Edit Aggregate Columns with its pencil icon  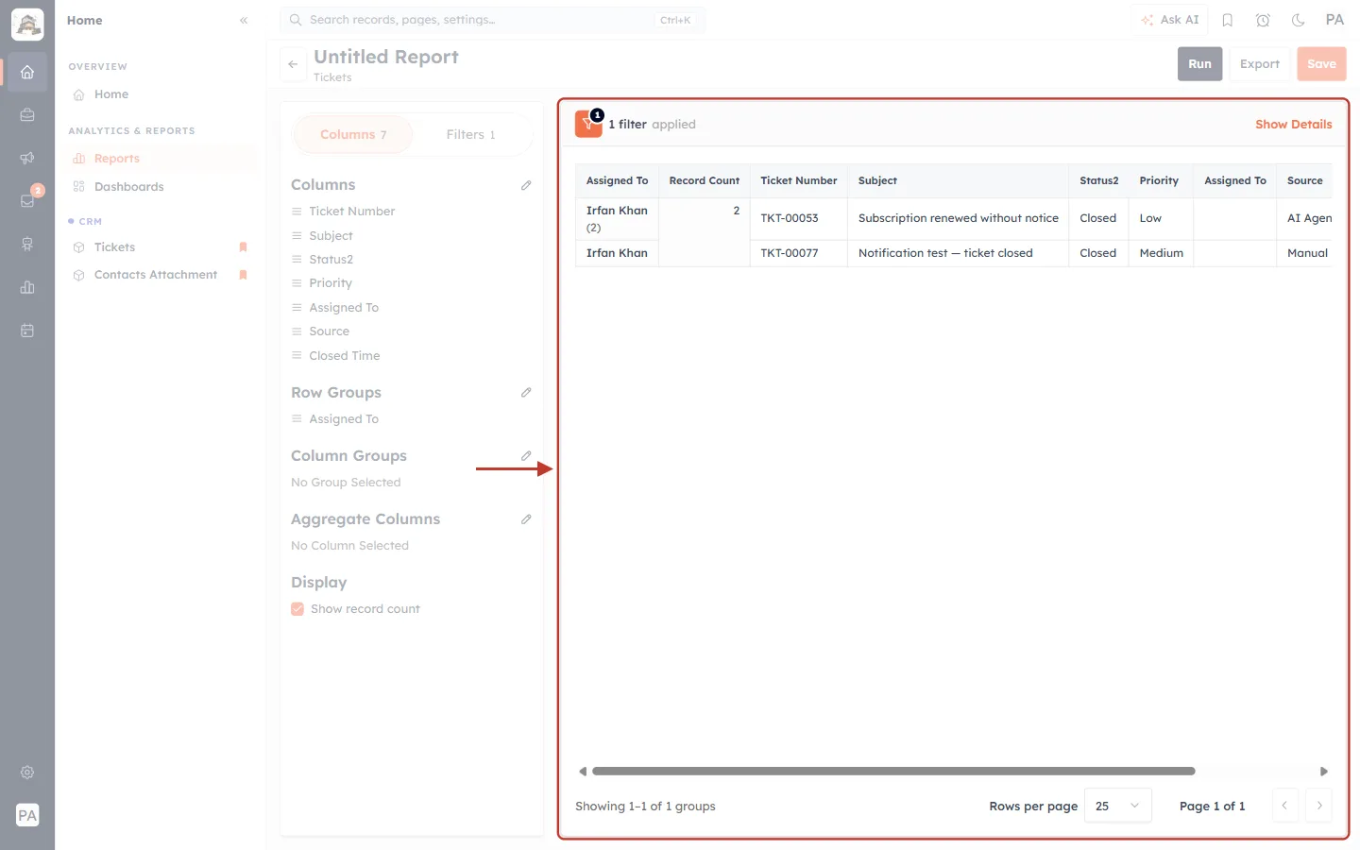click(526, 518)
